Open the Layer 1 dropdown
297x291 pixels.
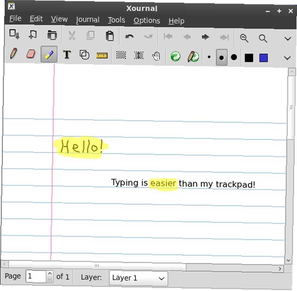pos(138,278)
